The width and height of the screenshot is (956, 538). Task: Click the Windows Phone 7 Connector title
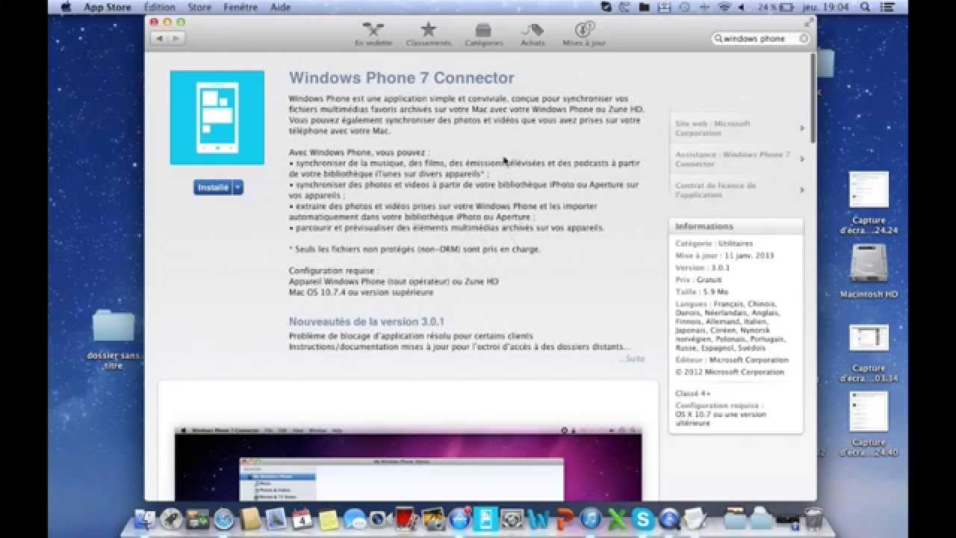tap(402, 78)
